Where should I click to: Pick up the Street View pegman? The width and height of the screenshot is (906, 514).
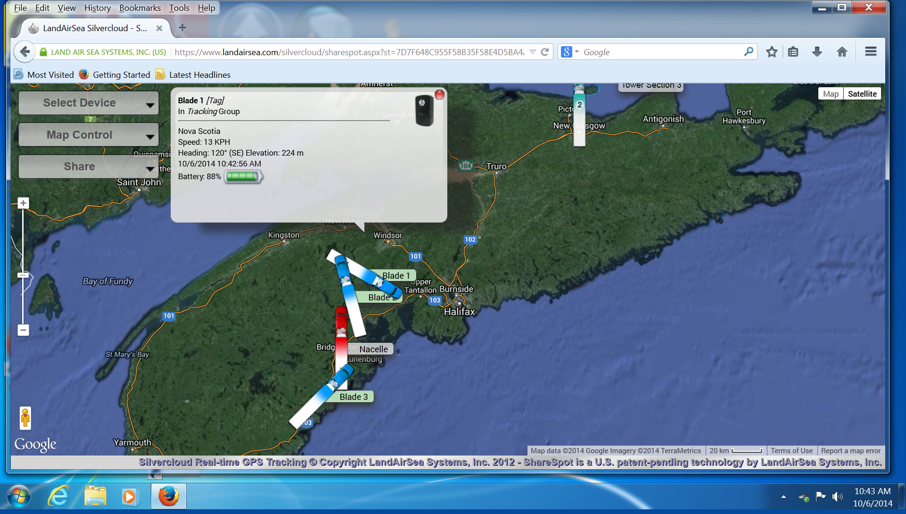coord(25,418)
